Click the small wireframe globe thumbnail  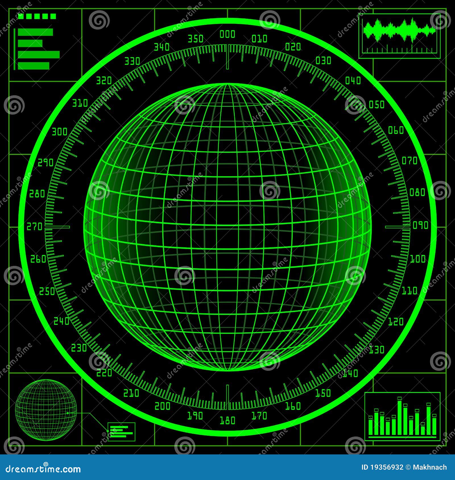point(46,410)
